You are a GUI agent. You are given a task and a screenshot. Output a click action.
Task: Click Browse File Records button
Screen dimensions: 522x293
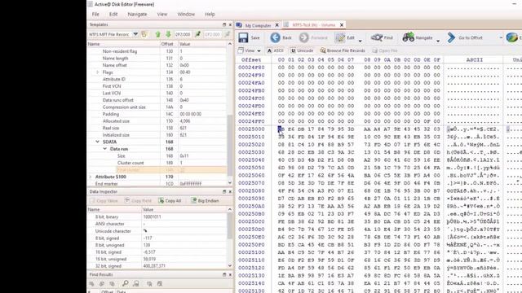pos(343,50)
